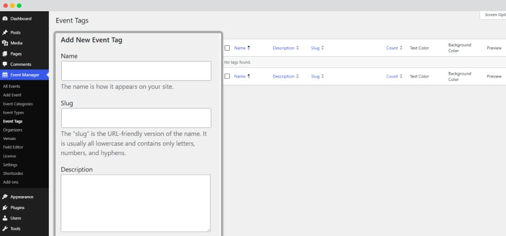506x236 pixels.
Task: Sort by Count arrows in top header
Action: coord(401,48)
